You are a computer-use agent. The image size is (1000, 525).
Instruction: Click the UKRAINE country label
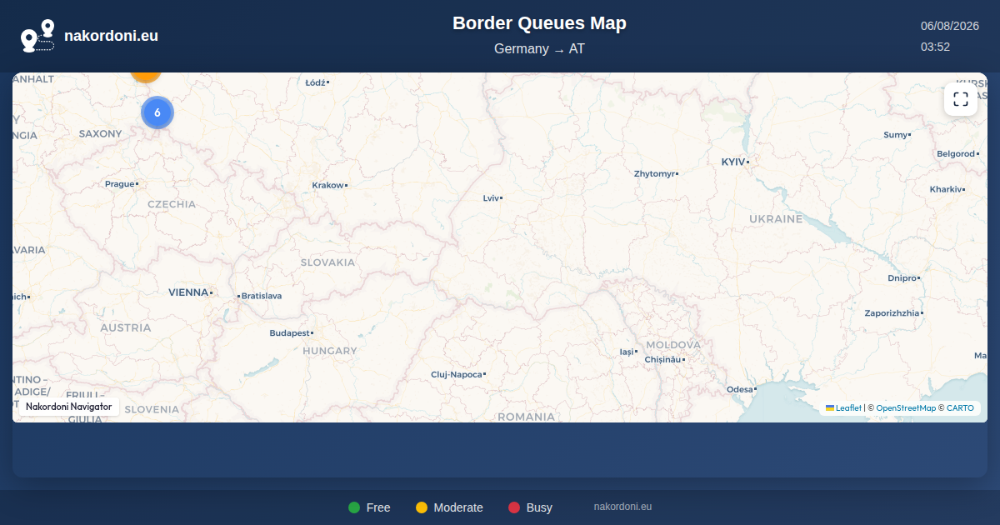[x=776, y=219]
